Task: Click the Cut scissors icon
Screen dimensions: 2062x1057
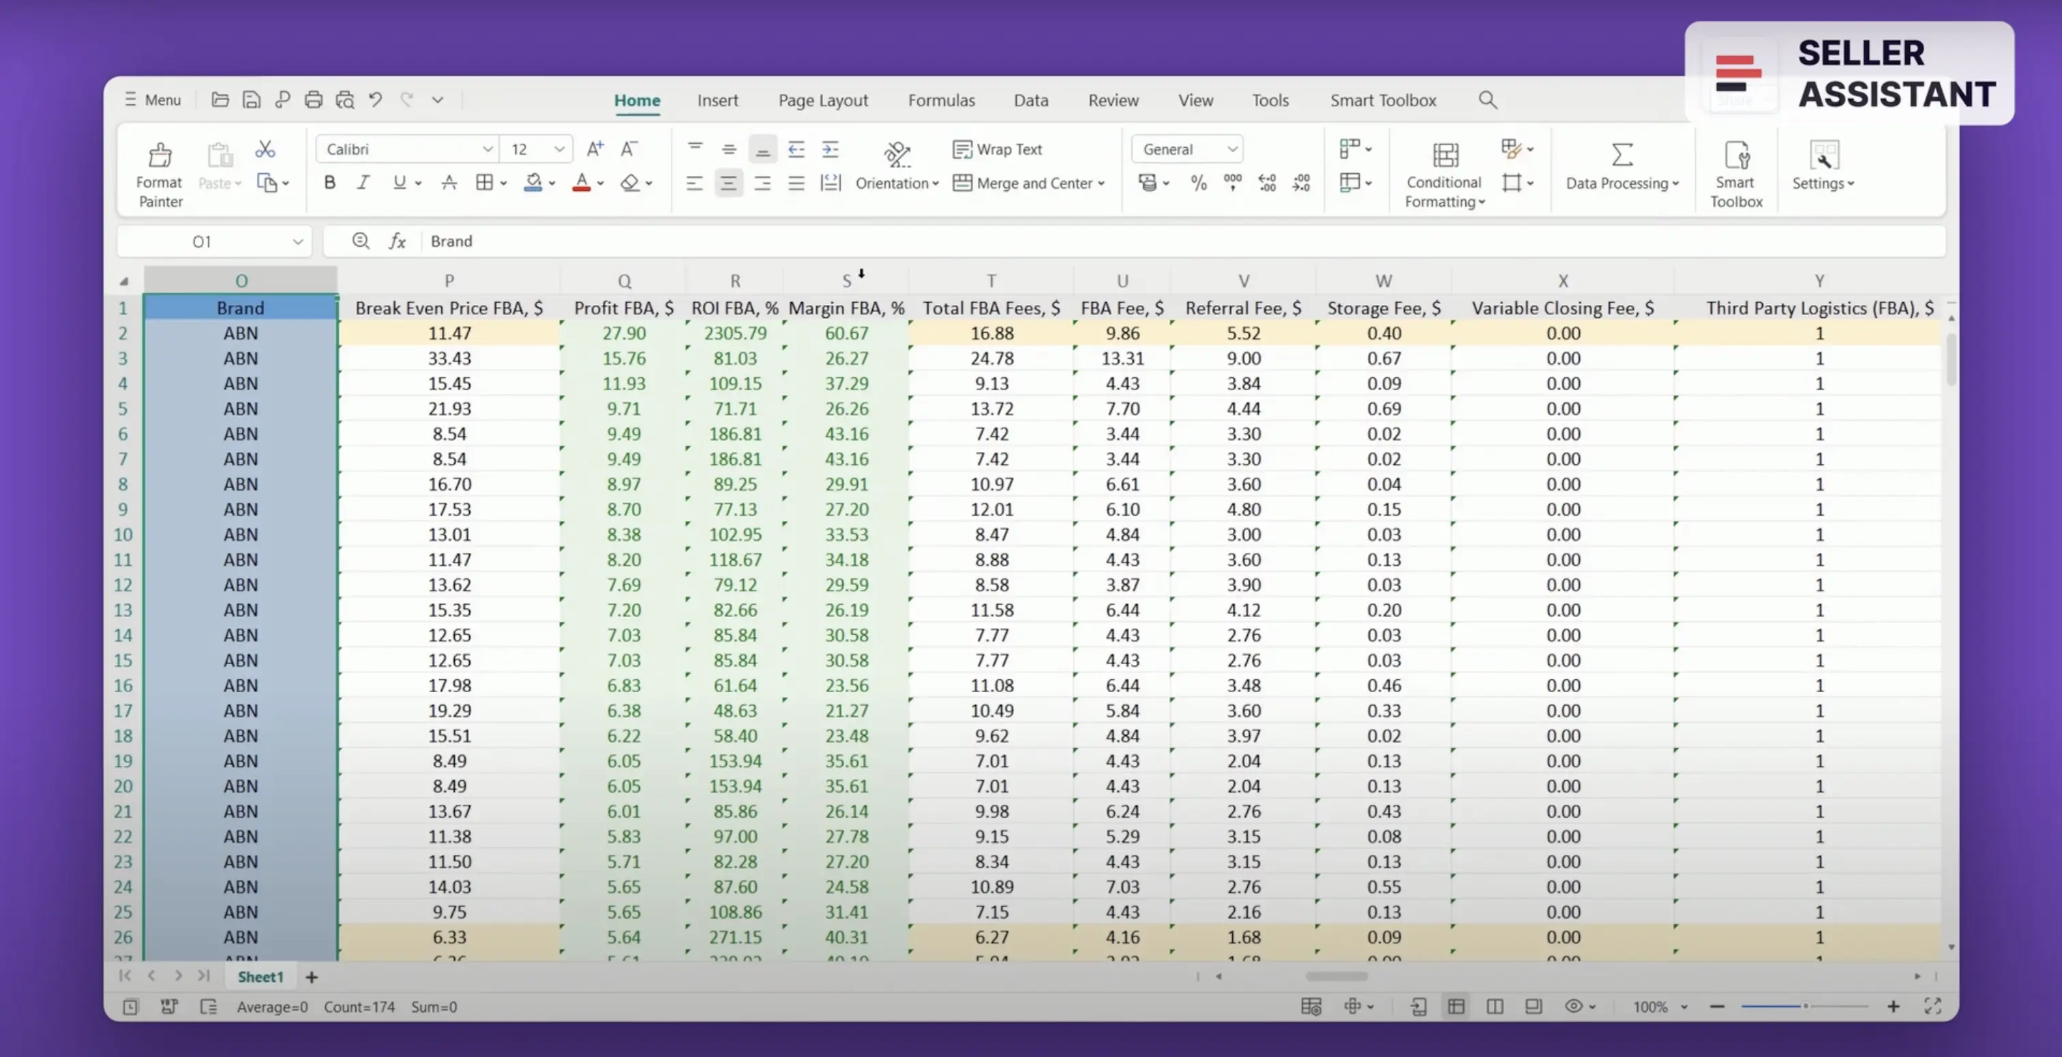Action: point(265,150)
